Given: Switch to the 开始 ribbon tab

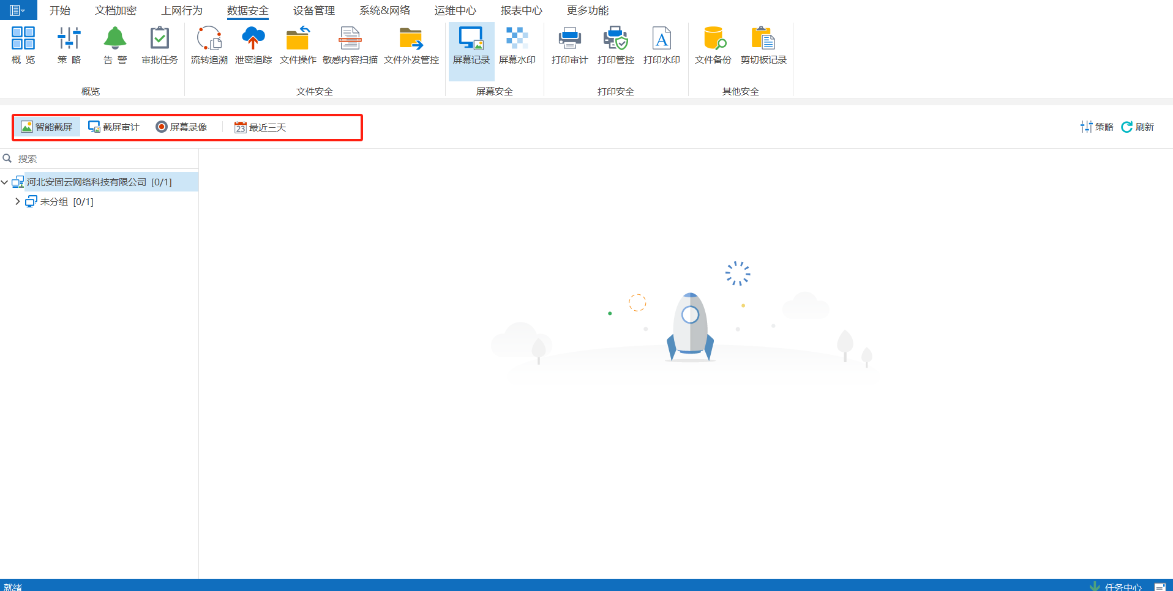Looking at the screenshot, I should tap(60, 10).
